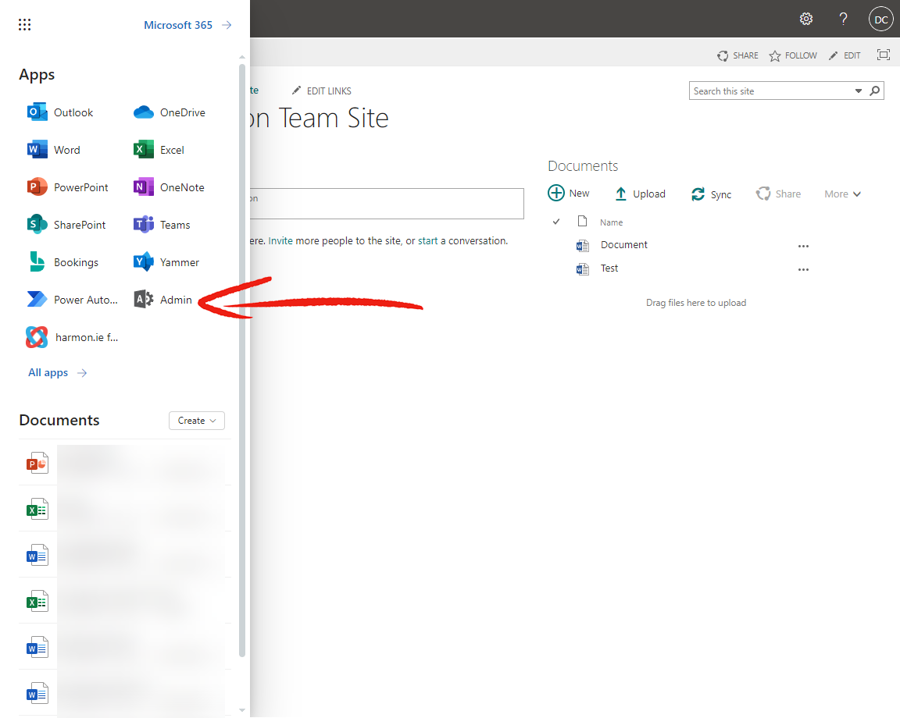The width and height of the screenshot is (900, 718).
Task: Open the search scope dropdown arrow
Action: [858, 91]
